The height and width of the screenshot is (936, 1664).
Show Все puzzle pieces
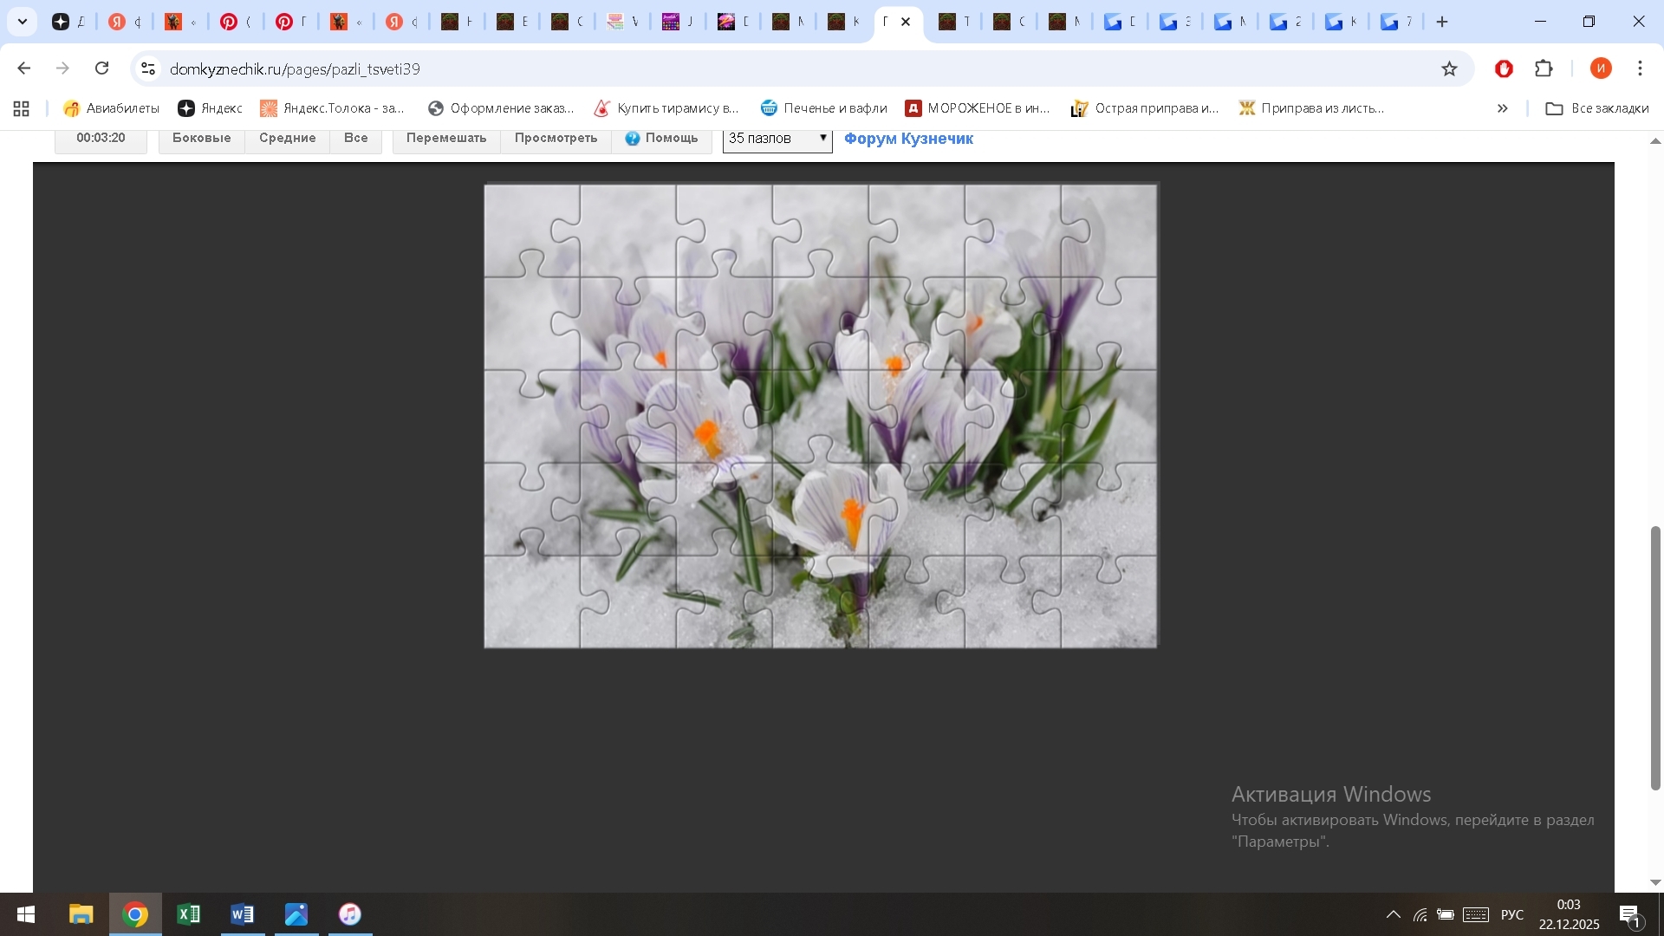(355, 139)
